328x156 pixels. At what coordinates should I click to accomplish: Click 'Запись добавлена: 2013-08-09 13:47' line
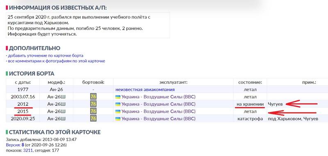click(x=41, y=140)
